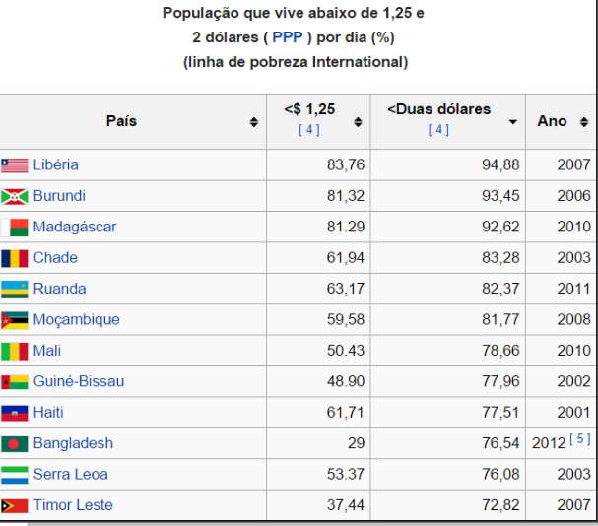
Task: Click footnote [4] under Duas dólares header
Action: pyautogui.click(x=438, y=130)
